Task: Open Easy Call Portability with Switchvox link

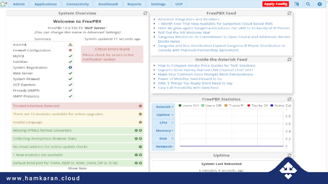Action: (x=188, y=88)
